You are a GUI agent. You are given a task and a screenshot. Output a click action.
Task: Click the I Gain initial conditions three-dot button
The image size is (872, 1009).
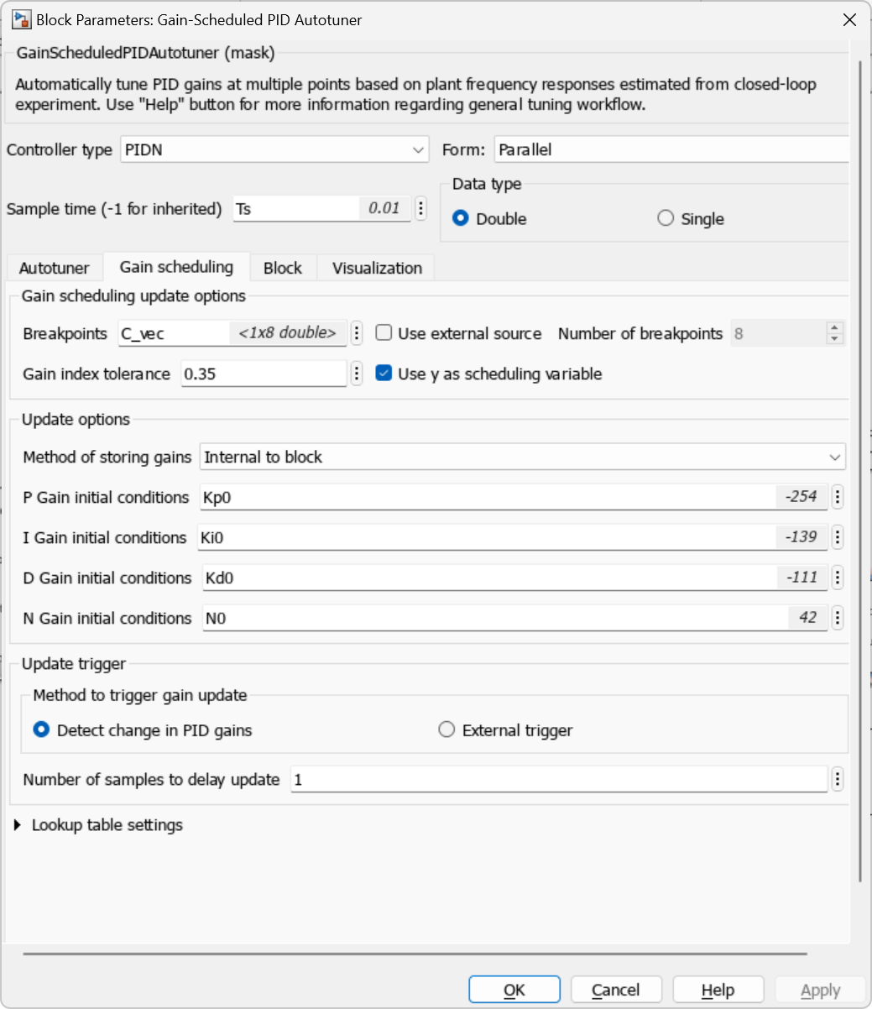pos(837,537)
